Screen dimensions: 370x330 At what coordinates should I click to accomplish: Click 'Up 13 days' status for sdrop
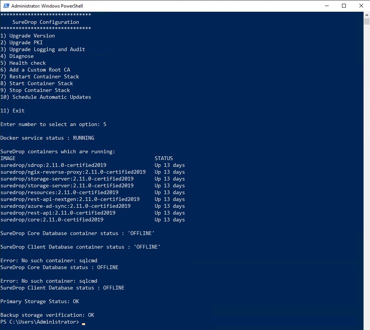(x=170, y=165)
